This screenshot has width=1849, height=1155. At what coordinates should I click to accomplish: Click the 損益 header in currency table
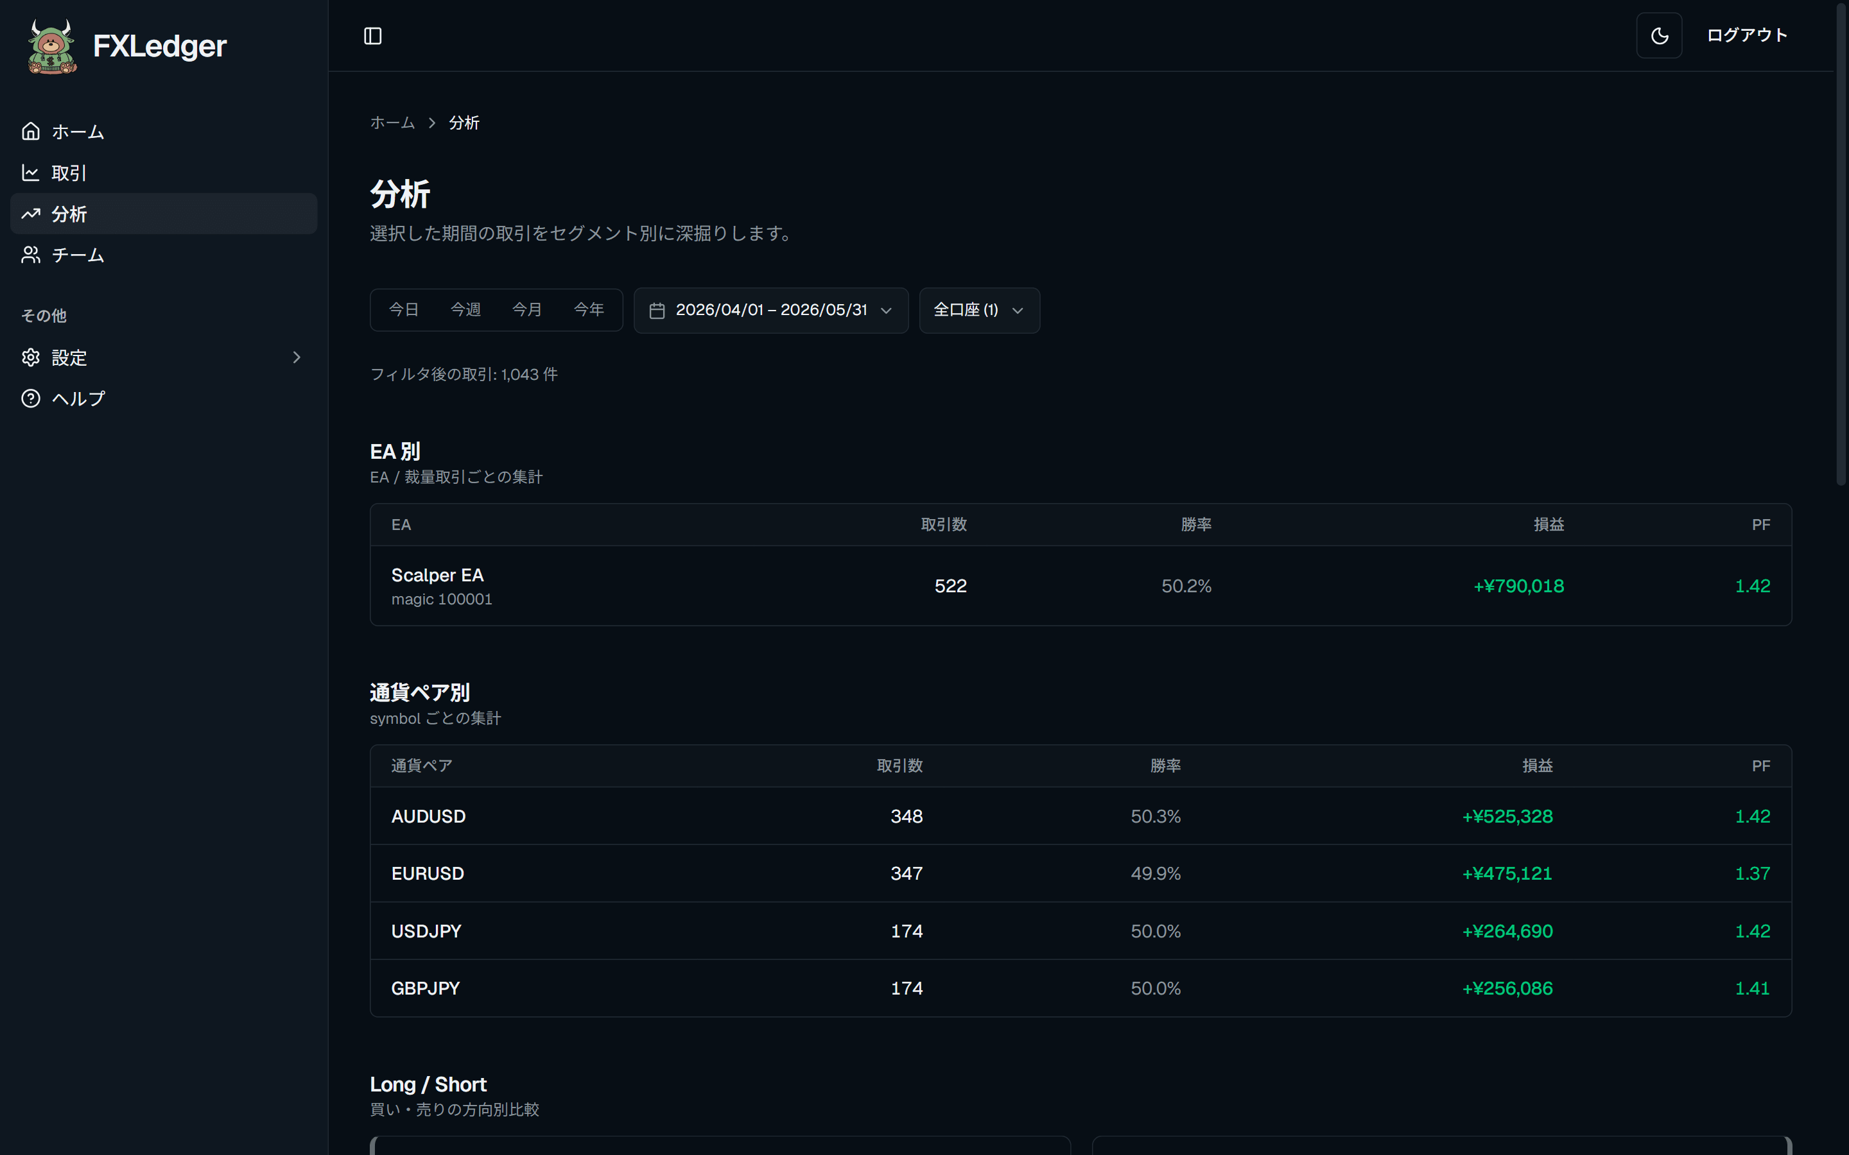tap(1537, 766)
